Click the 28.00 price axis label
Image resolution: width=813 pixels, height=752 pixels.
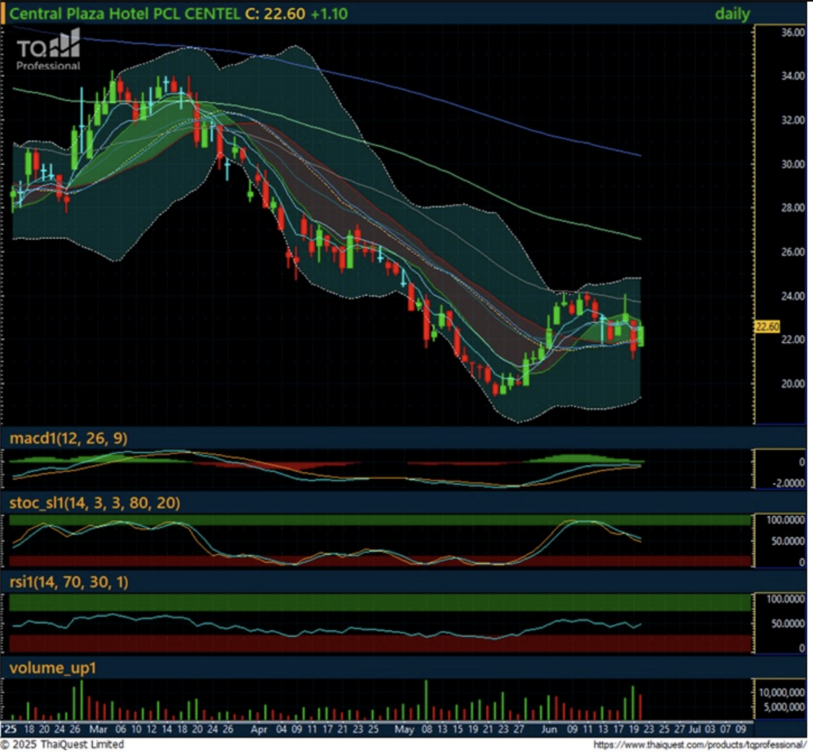pos(793,207)
